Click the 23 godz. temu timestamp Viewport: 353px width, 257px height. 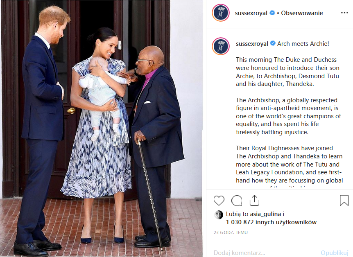(231, 232)
